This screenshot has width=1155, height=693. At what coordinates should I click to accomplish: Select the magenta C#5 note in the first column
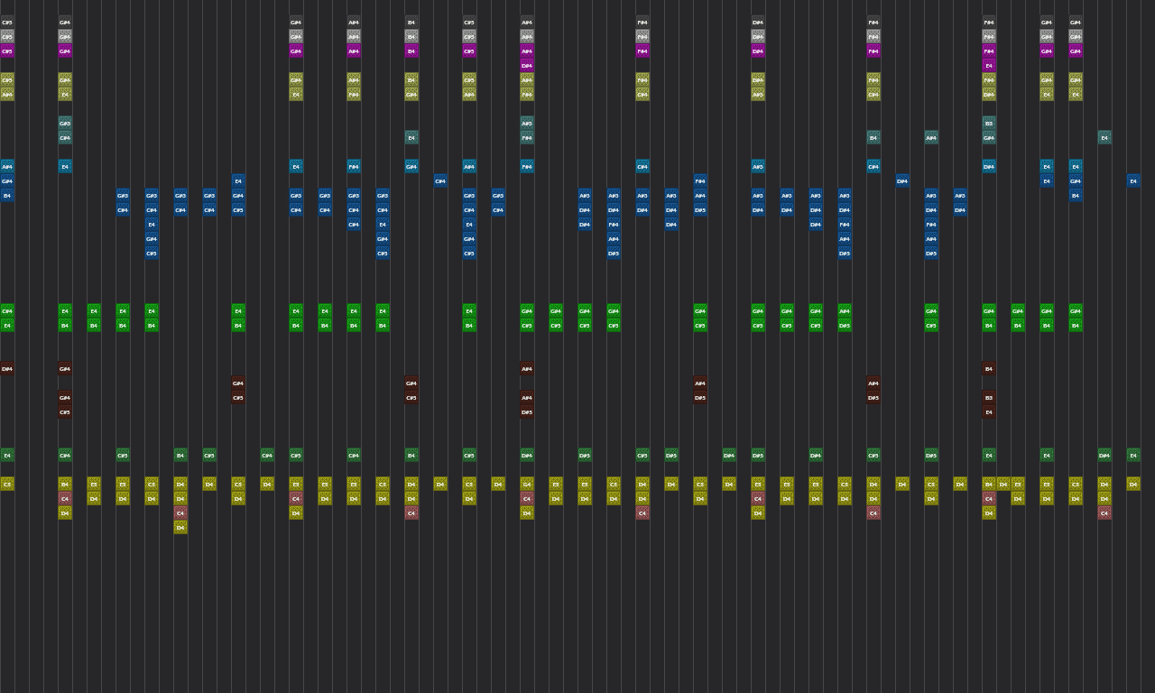[x=7, y=51]
